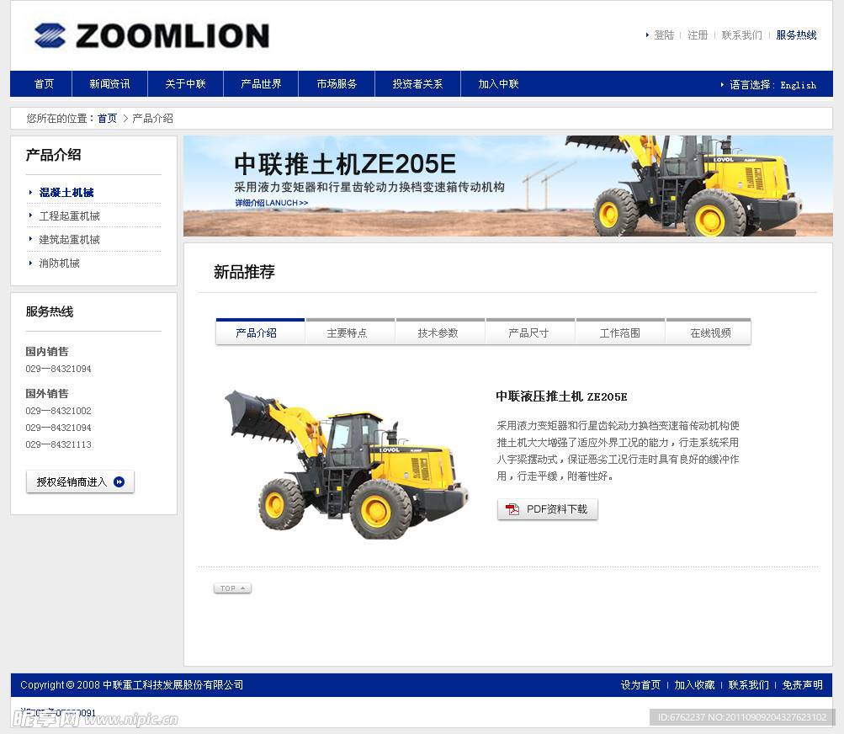844x734 pixels.
Task: Open 联系我们 in the top header
Action: (741, 35)
